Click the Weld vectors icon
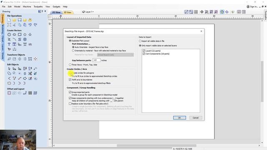The height and width of the screenshot is (150, 267). coord(9,73)
